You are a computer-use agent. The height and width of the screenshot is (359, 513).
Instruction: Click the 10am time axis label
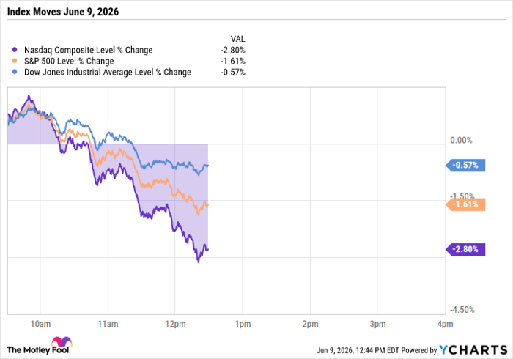click(40, 324)
